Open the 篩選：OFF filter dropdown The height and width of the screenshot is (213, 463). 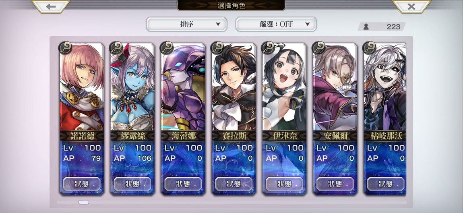pos(276,24)
